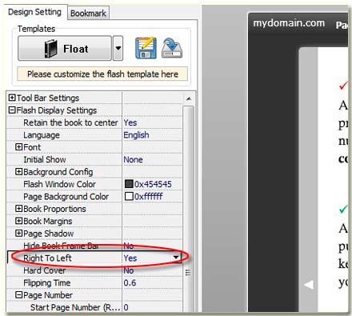Viewport: 352px width, 316px height.
Task: Click the mydomain.com title in preview
Action: (x=289, y=23)
